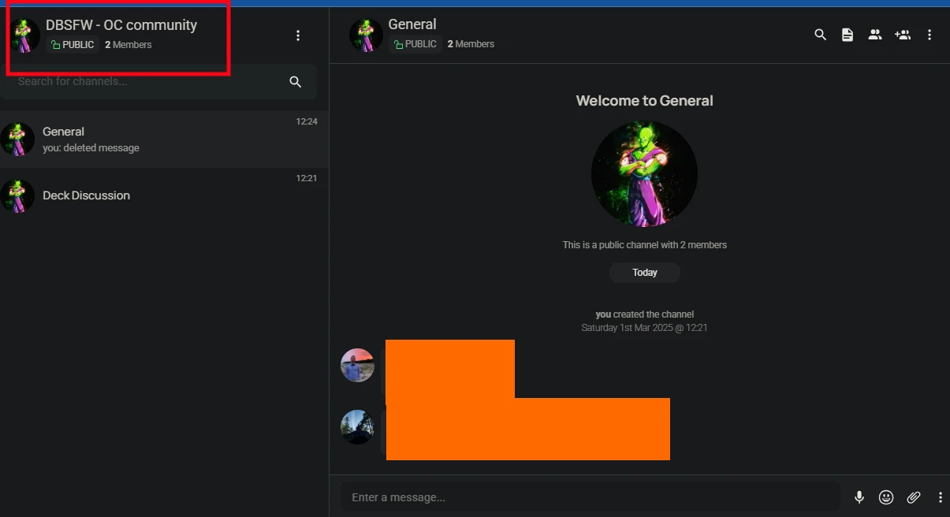This screenshot has width=950, height=517.
Task: Click the DBSFW - OC community title
Action: pyautogui.click(x=121, y=25)
